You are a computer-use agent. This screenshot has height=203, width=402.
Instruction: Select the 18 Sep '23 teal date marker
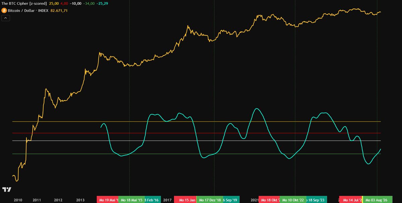(x=316, y=200)
